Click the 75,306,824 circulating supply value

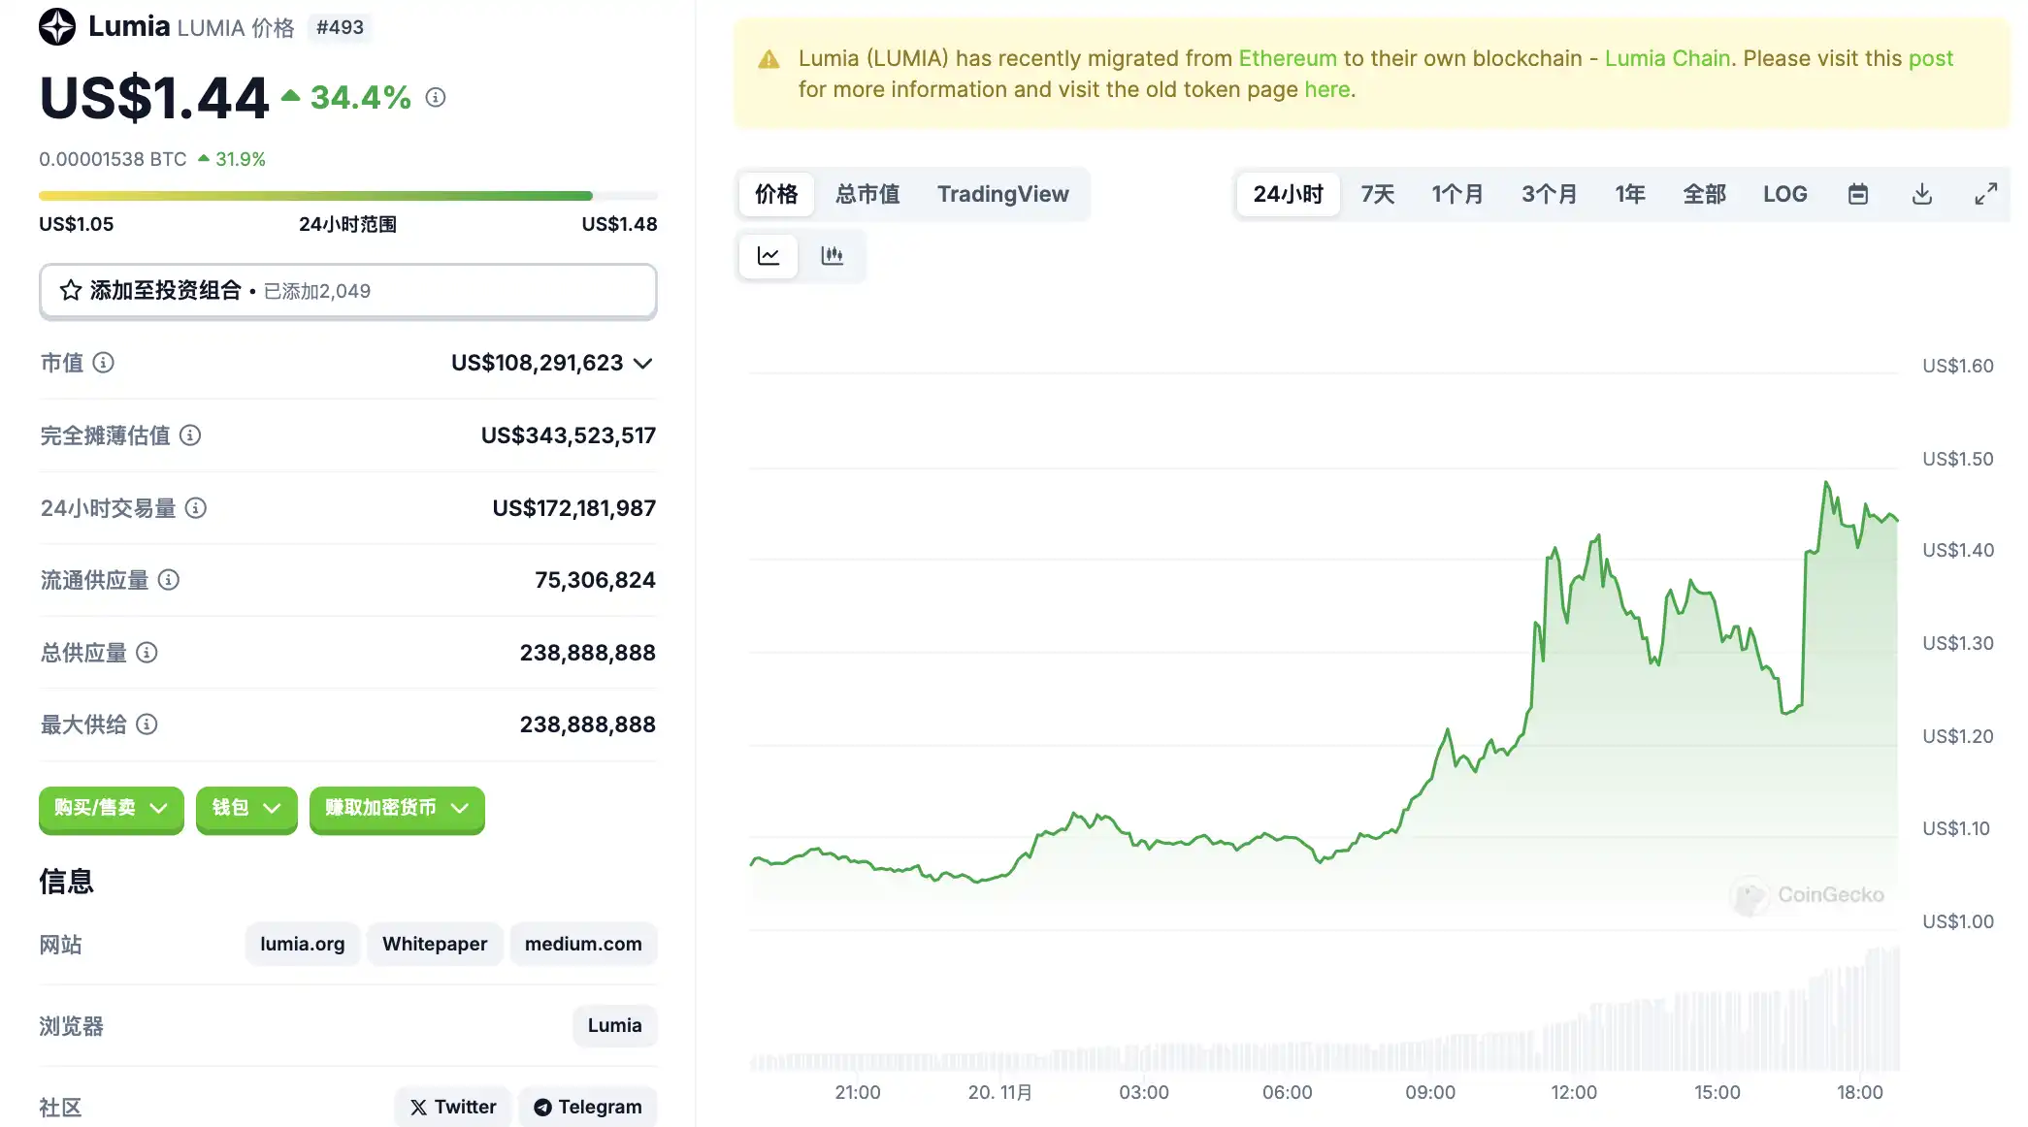click(595, 580)
